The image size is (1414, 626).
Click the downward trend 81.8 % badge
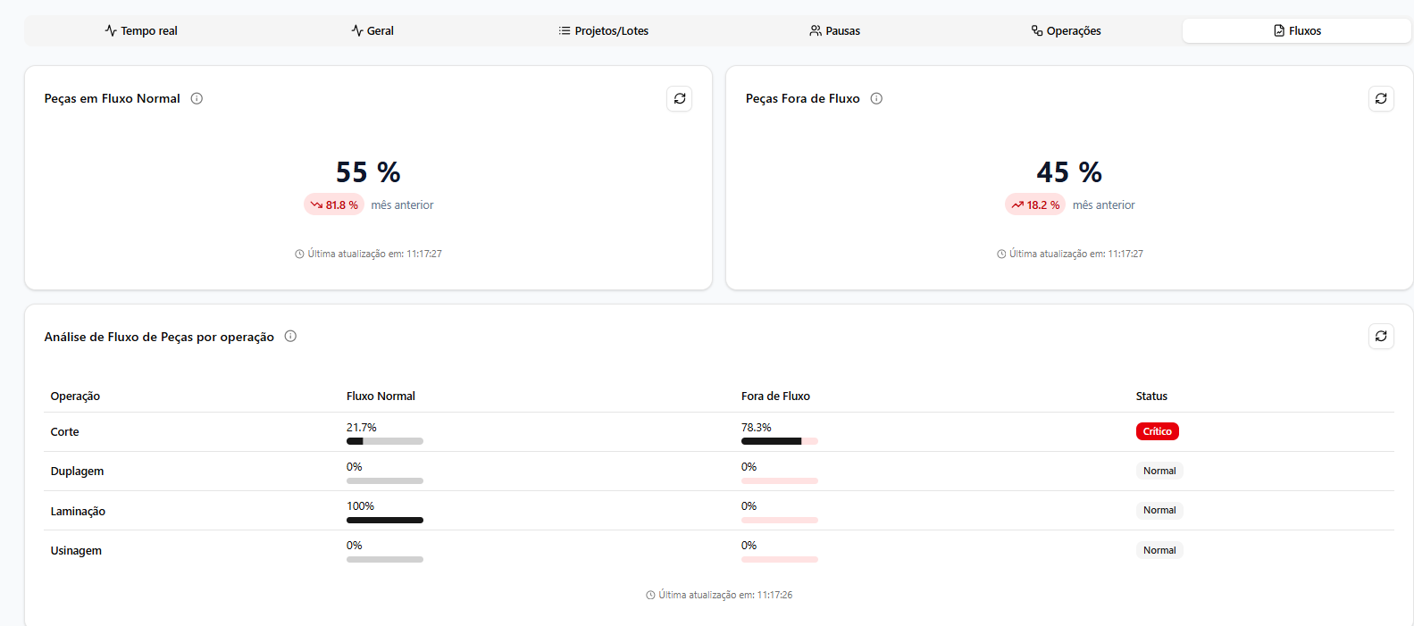[x=334, y=204]
